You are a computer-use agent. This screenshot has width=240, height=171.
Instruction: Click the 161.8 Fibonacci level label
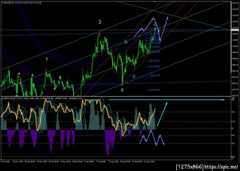(x=154, y=66)
